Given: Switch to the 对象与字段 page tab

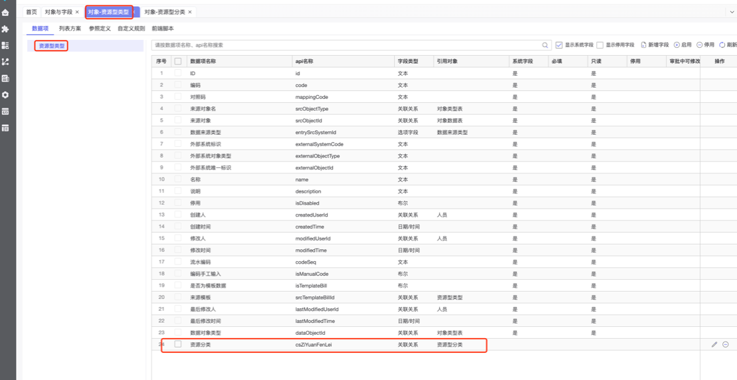Looking at the screenshot, I should click(58, 12).
